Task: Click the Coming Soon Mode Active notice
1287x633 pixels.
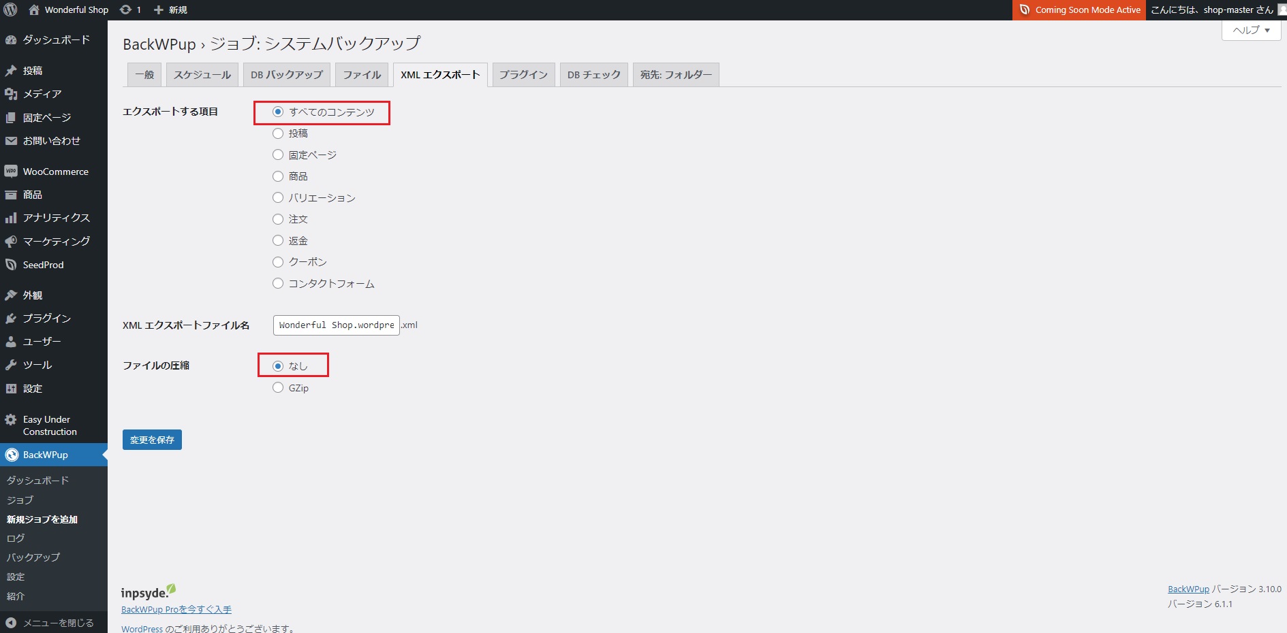Action: point(1079,10)
